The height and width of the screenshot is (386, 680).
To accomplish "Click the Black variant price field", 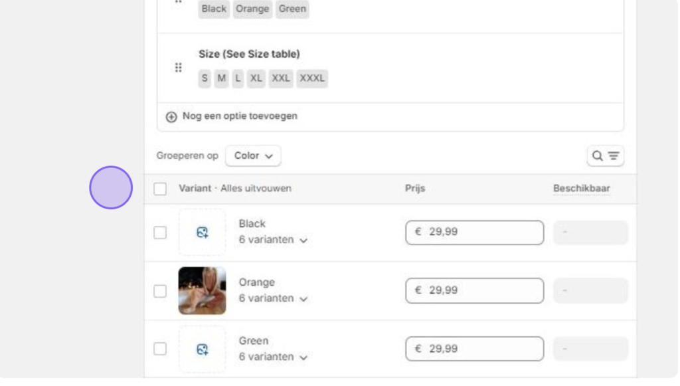I will 474,233.
